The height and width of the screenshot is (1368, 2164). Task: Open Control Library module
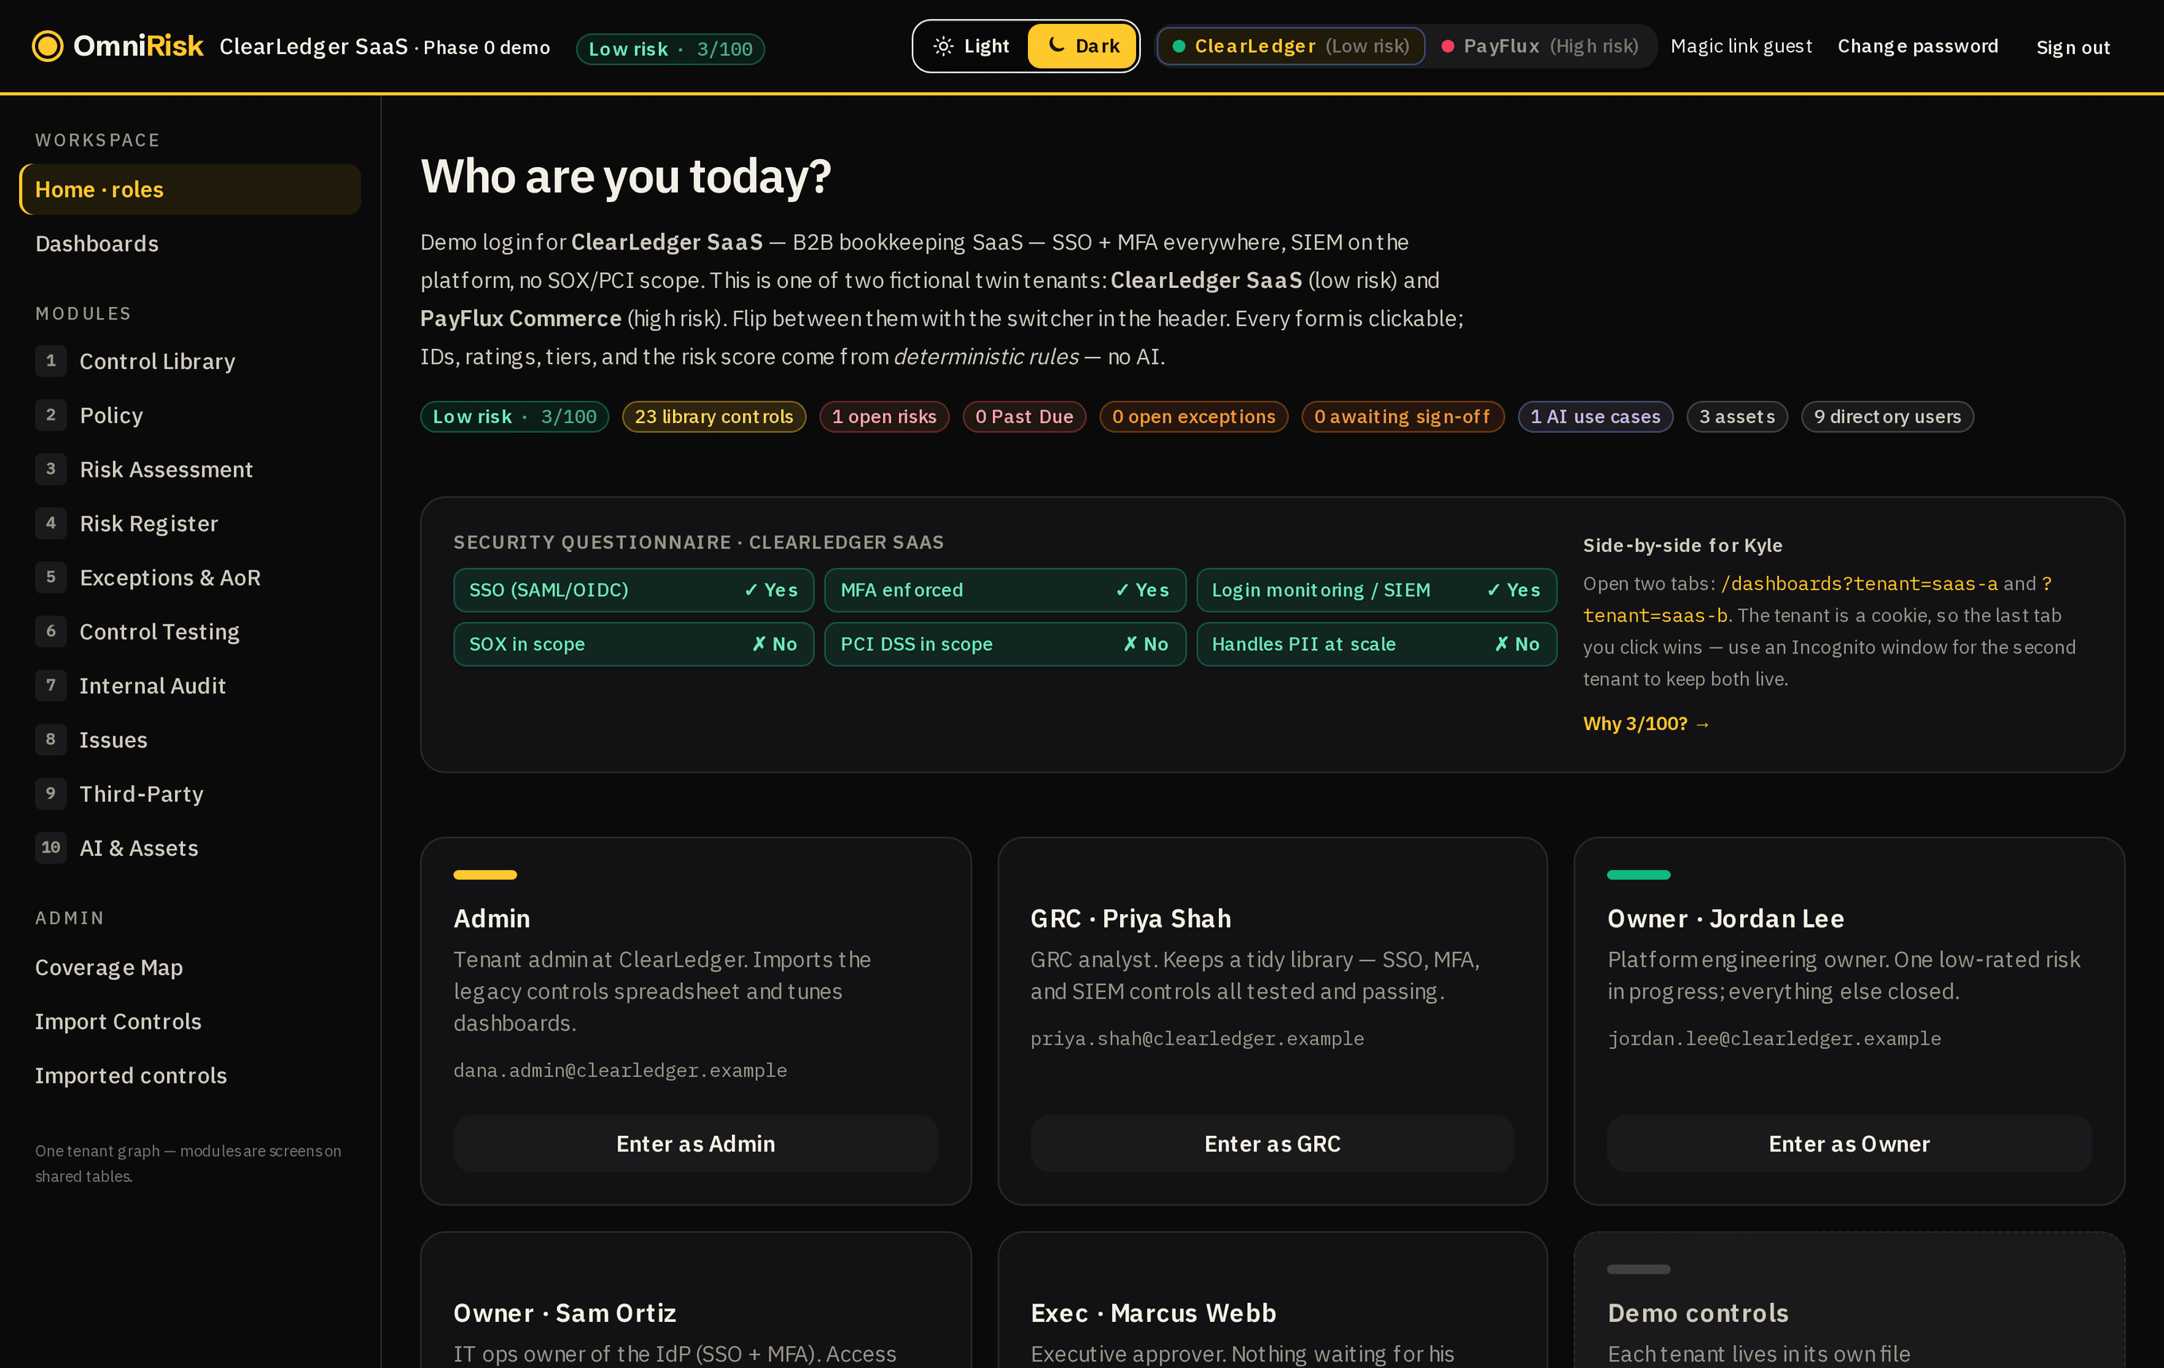[x=189, y=361]
